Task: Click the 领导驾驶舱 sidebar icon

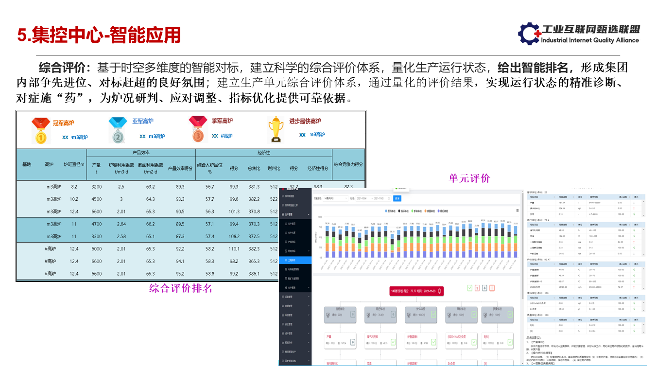Action: (282, 196)
